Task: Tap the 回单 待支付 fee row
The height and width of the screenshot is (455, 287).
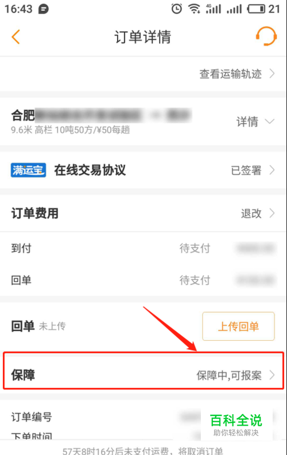Action: pyautogui.click(x=143, y=280)
